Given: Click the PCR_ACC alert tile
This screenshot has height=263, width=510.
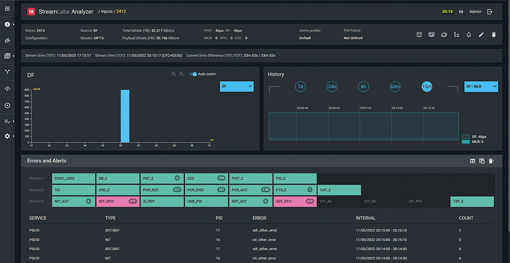Looking at the screenshot, I should click(251, 190).
